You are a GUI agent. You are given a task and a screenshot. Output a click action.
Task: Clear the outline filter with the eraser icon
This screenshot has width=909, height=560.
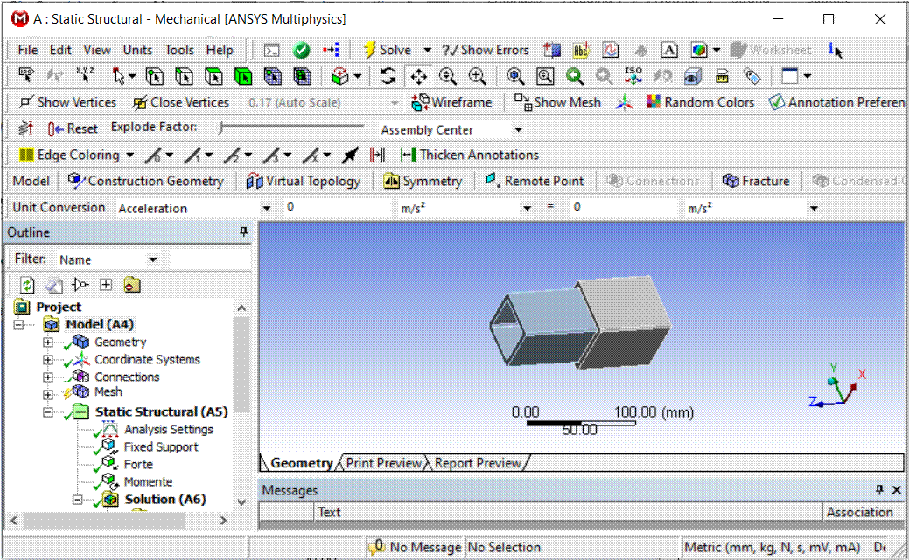coord(54,285)
